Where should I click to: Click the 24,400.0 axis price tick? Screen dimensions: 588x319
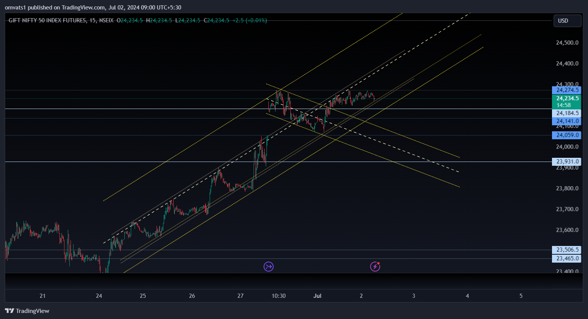567,64
